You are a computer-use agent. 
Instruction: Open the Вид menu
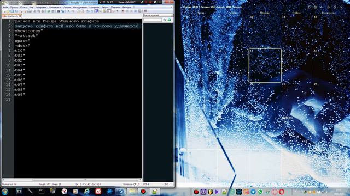(31, 7)
